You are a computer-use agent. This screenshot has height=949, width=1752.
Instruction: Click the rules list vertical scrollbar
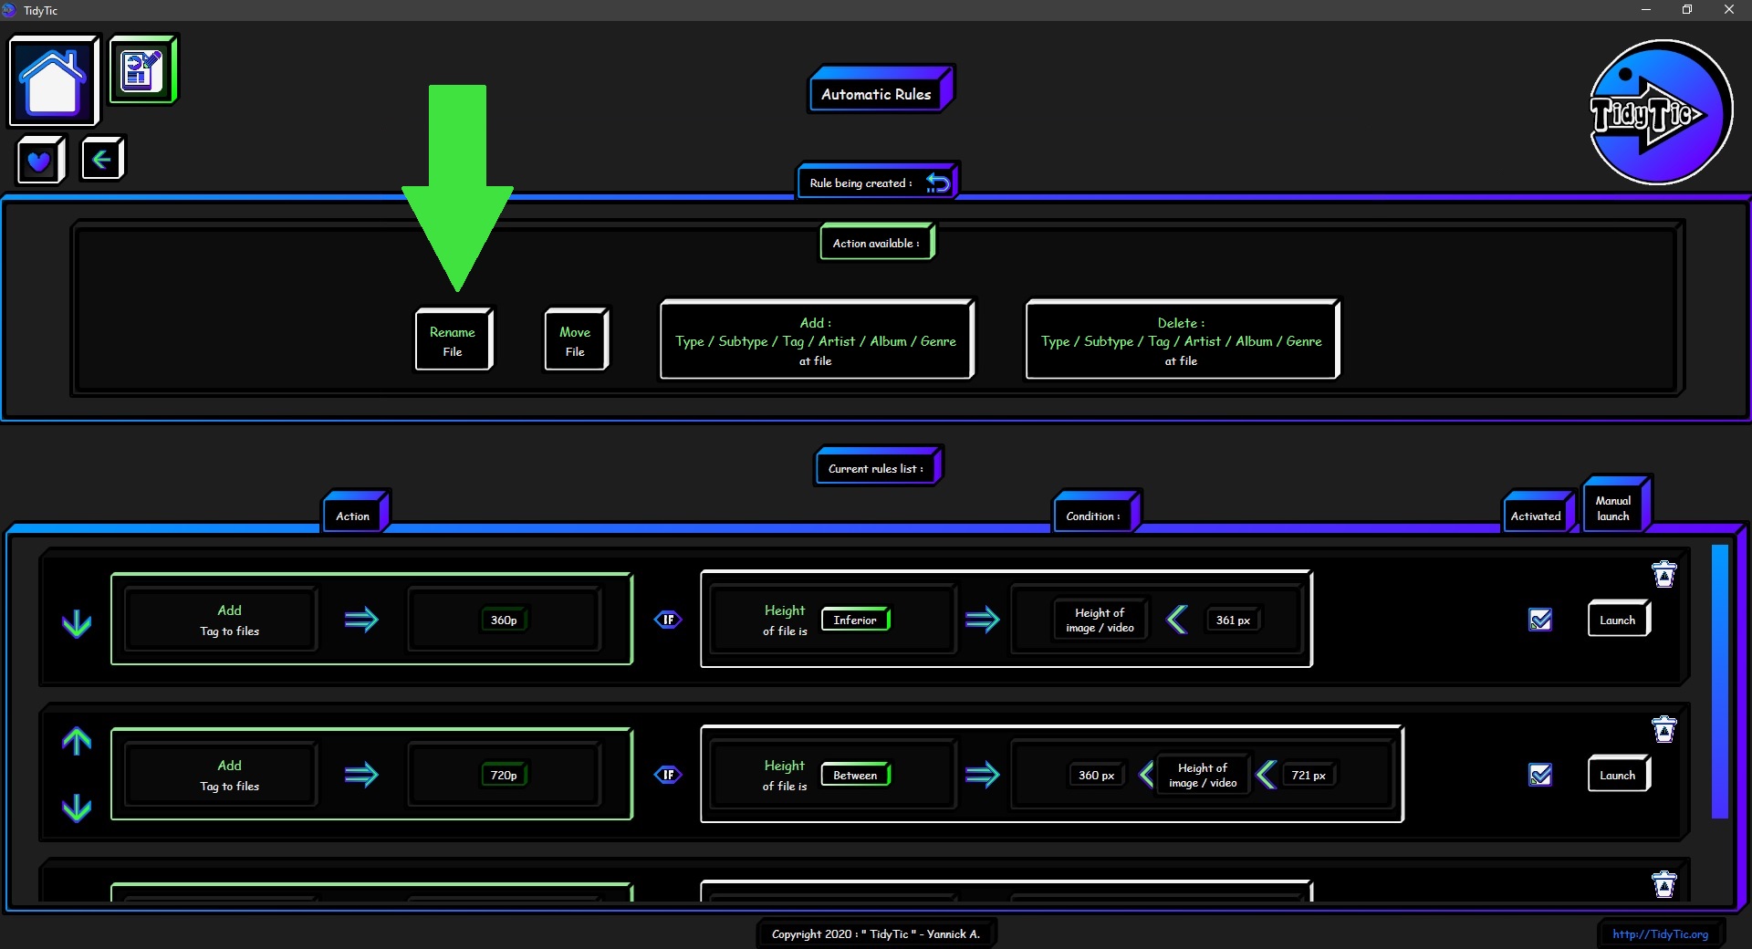1720,681
